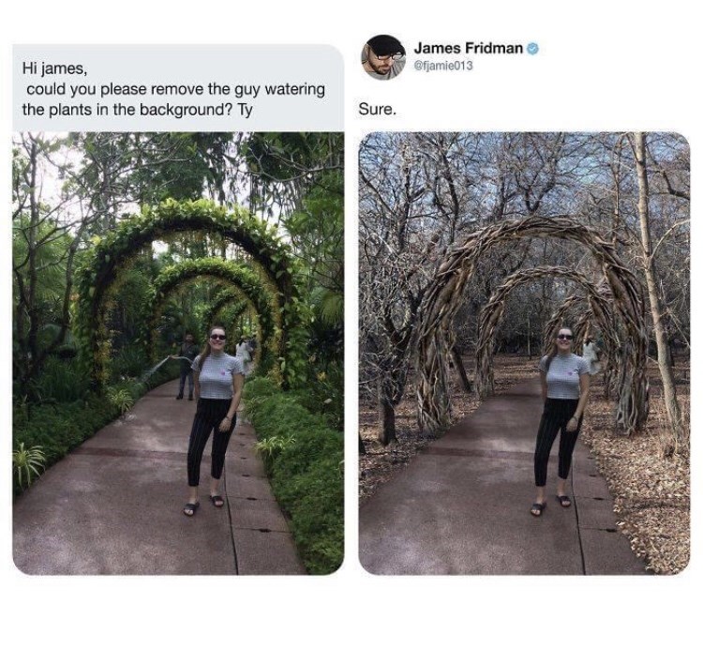
Task: Click the woman's sunglasses in left photo
Action: pyautogui.click(x=218, y=337)
